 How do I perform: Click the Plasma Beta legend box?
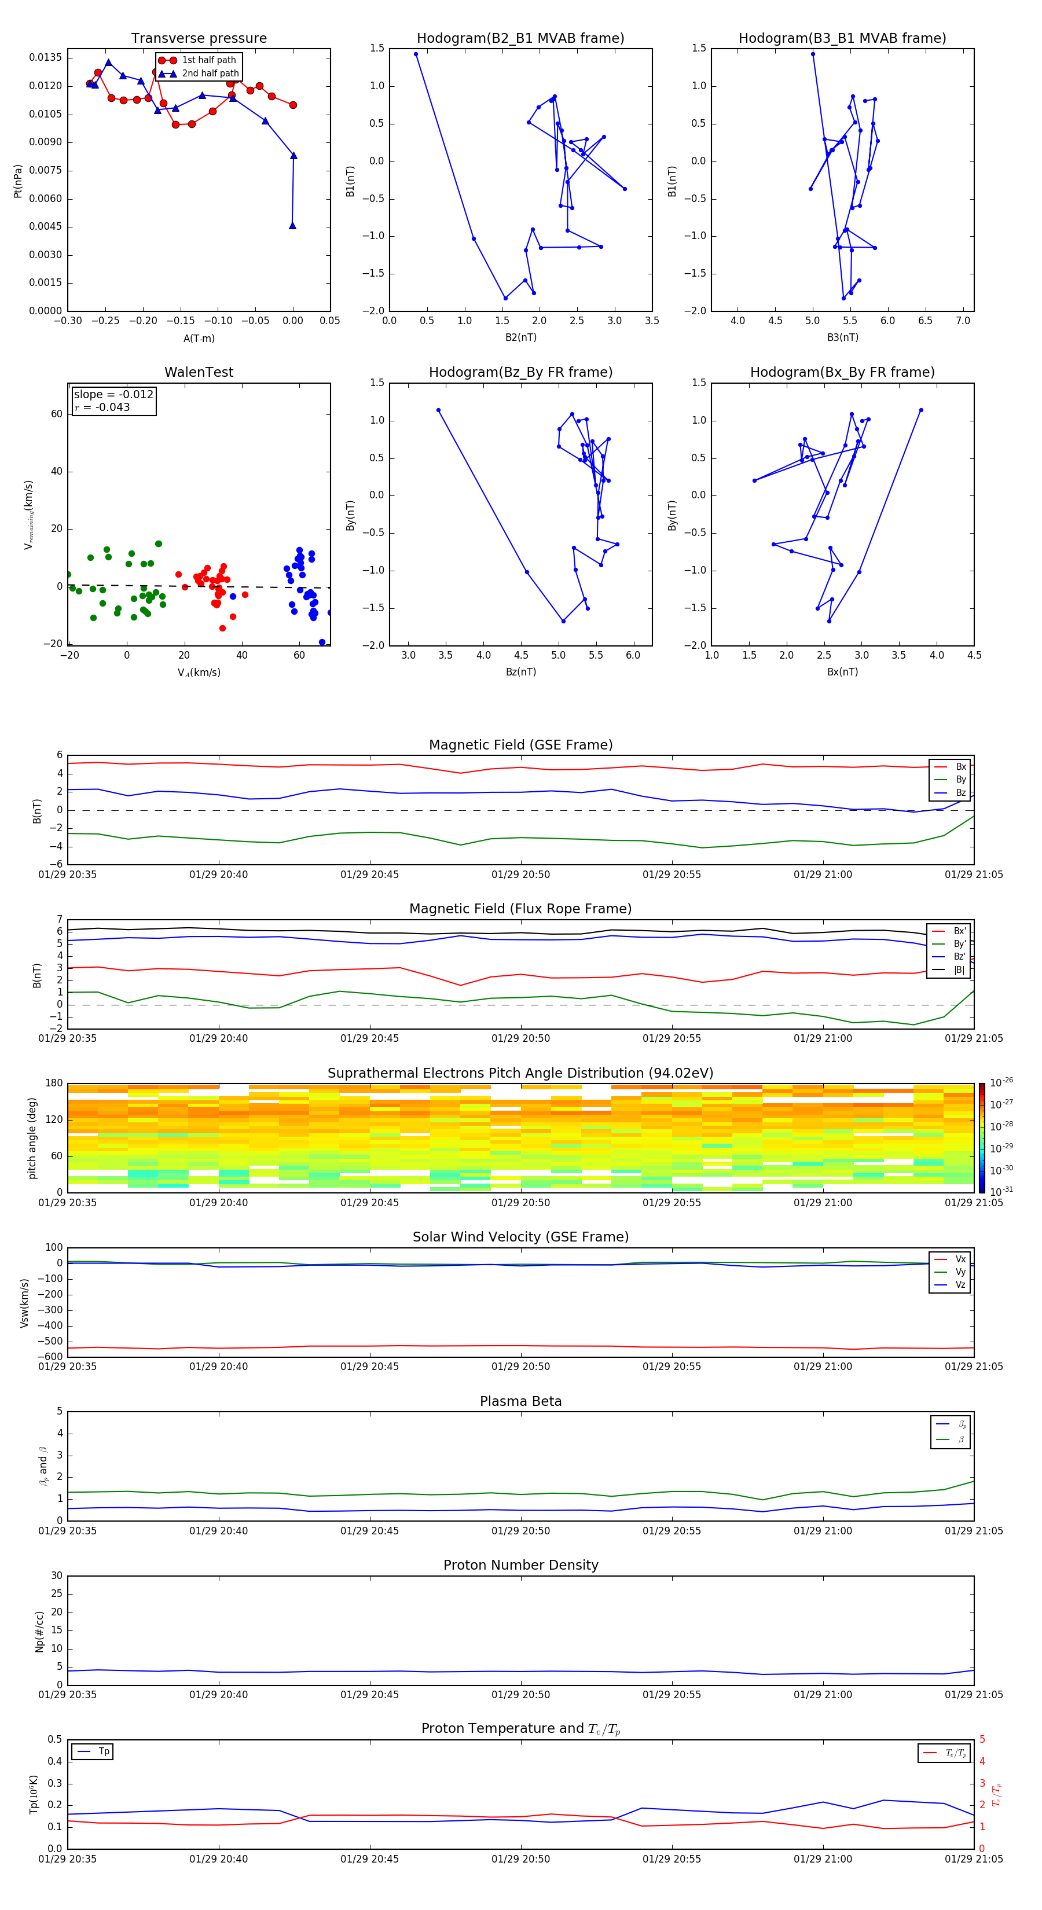coord(950,1432)
